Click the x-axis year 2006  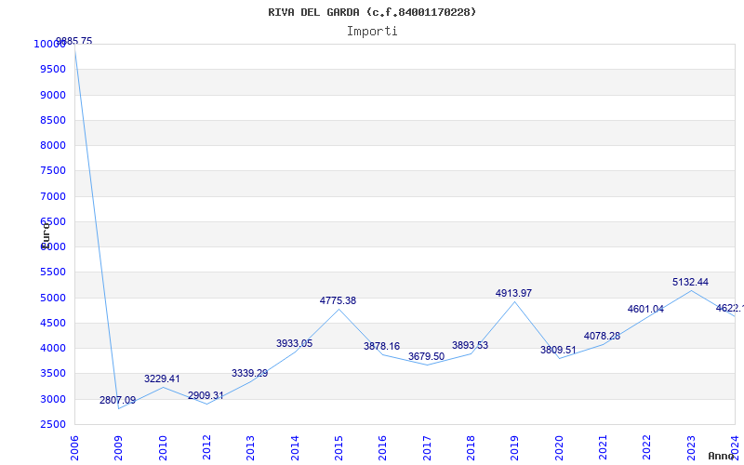click(x=74, y=448)
